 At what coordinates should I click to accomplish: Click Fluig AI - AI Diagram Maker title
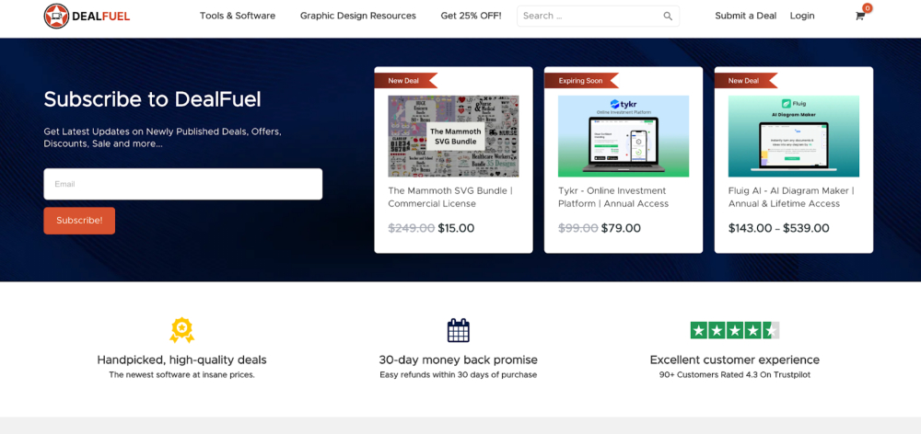tap(791, 197)
